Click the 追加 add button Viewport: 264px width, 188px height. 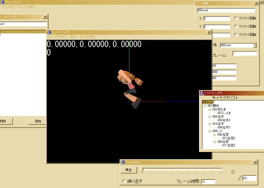click(x=37, y=121)
